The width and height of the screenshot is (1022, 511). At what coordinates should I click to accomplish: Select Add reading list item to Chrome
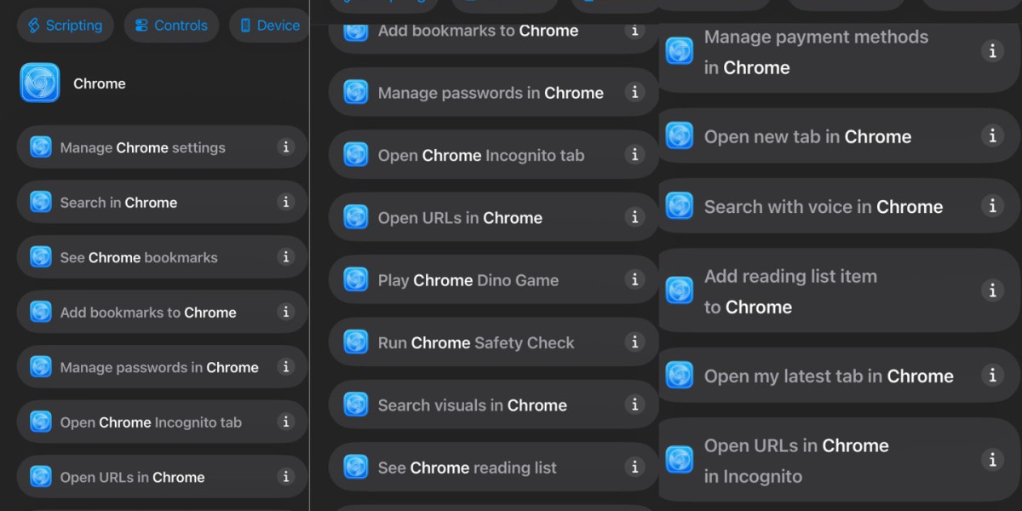(789, 291)
